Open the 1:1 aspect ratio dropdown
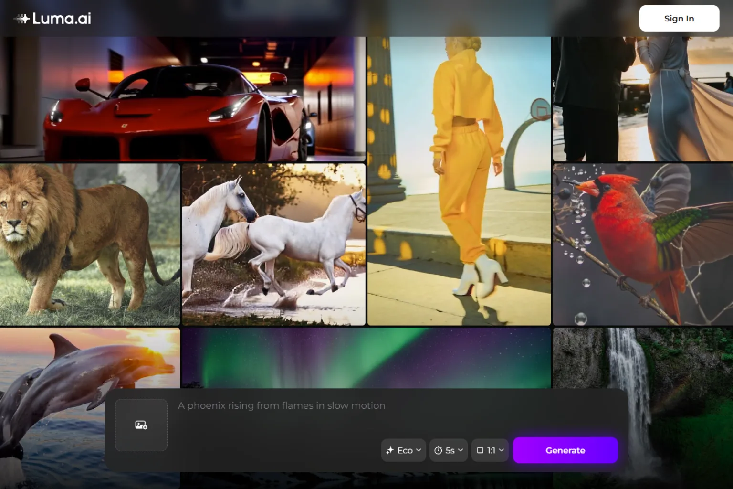The width and height of the screenshot is (733, 489). 490,450
